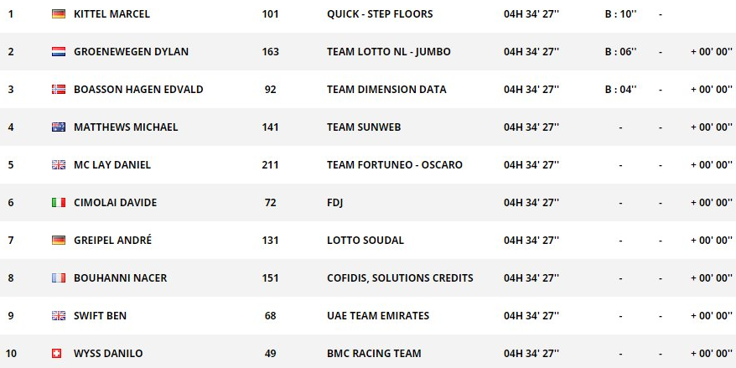Screen dimensions: 736x368
Task: Select the rank 9 row for Swift Ben
Action: pos(368,315)
